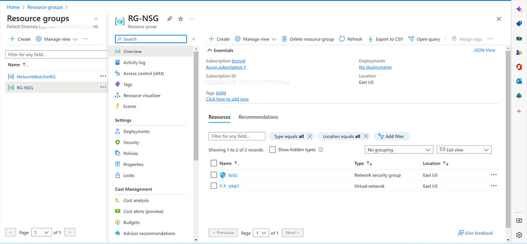Collapse the Essentials section

(x=220, y=50)
